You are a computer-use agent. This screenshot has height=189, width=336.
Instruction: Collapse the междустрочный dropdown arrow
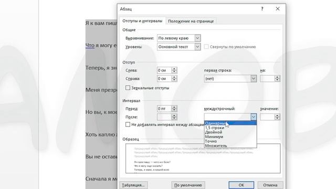click(254, 117)
